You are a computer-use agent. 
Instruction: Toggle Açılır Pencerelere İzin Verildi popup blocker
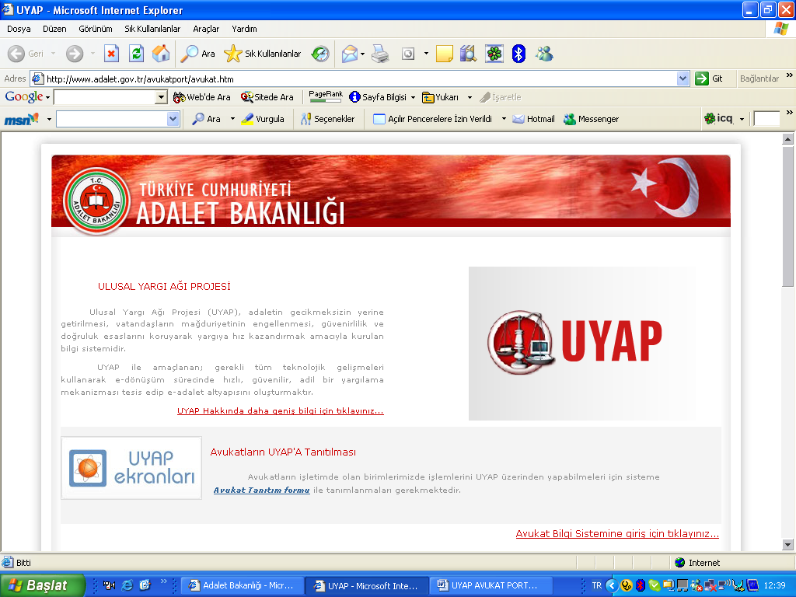(432, 119)
